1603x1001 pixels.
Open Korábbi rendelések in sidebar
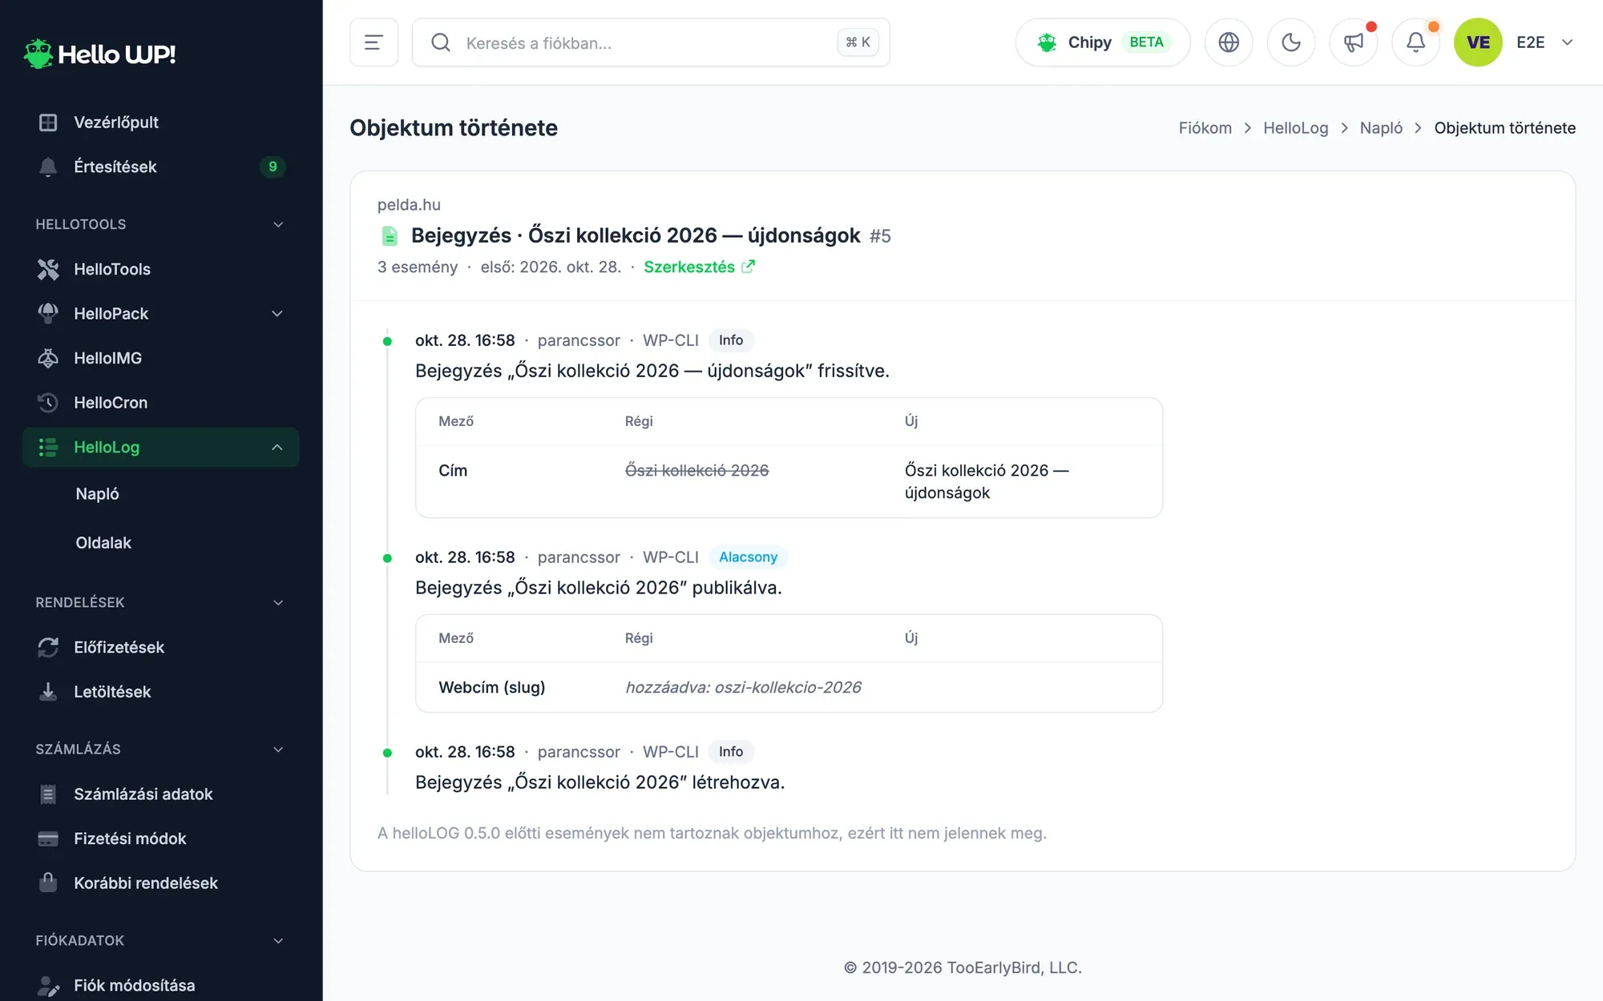[160, 882]
